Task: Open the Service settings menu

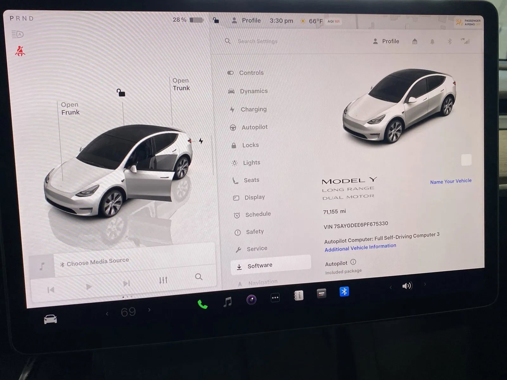Action: (x=251, y=249)
